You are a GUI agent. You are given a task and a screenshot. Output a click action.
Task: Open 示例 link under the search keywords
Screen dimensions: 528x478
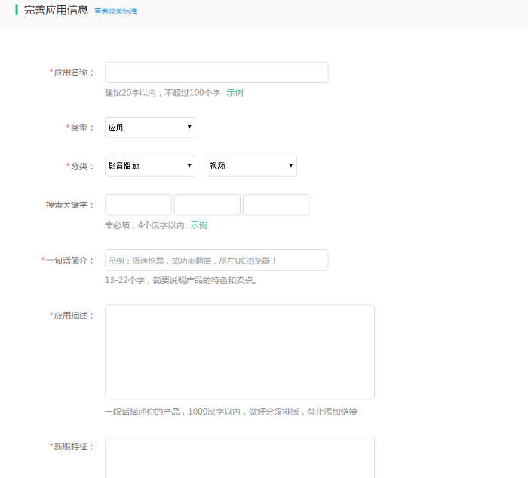[198, 225]
